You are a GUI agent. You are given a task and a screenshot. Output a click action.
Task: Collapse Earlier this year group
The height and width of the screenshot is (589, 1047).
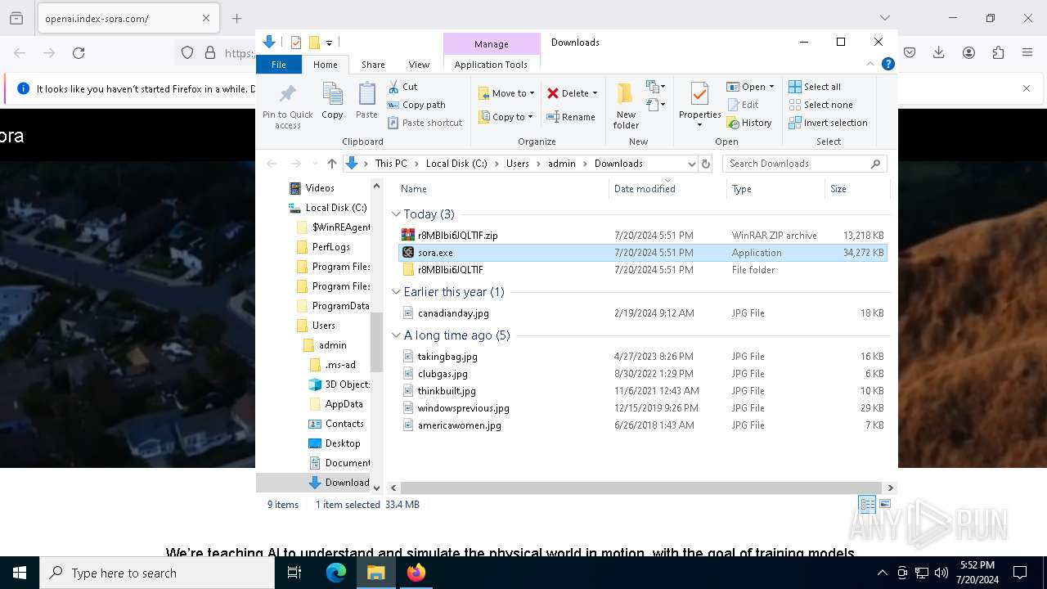(396, 292)
